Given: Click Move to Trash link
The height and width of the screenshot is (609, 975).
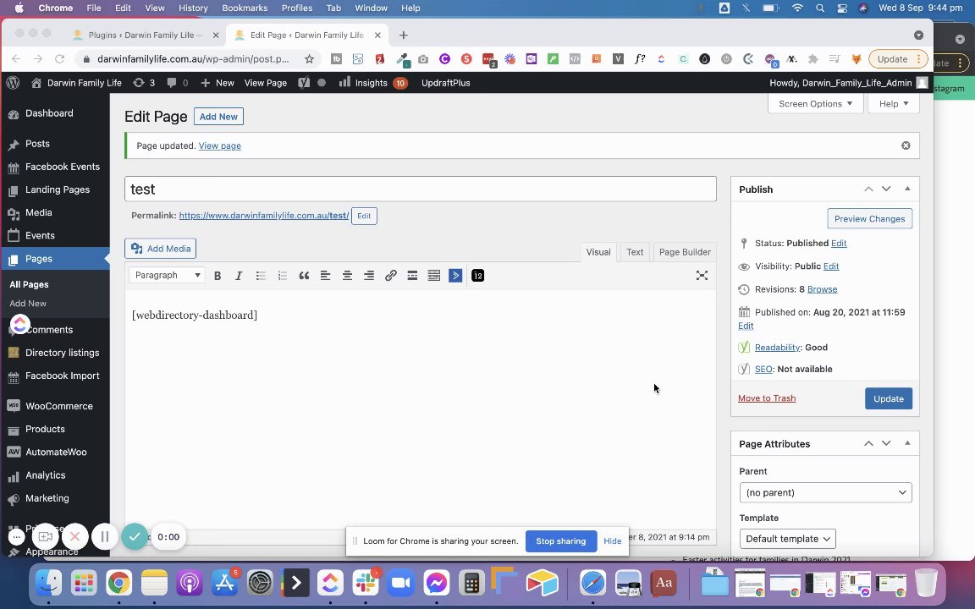Looking at the screenshot, I should pos(767,398).
